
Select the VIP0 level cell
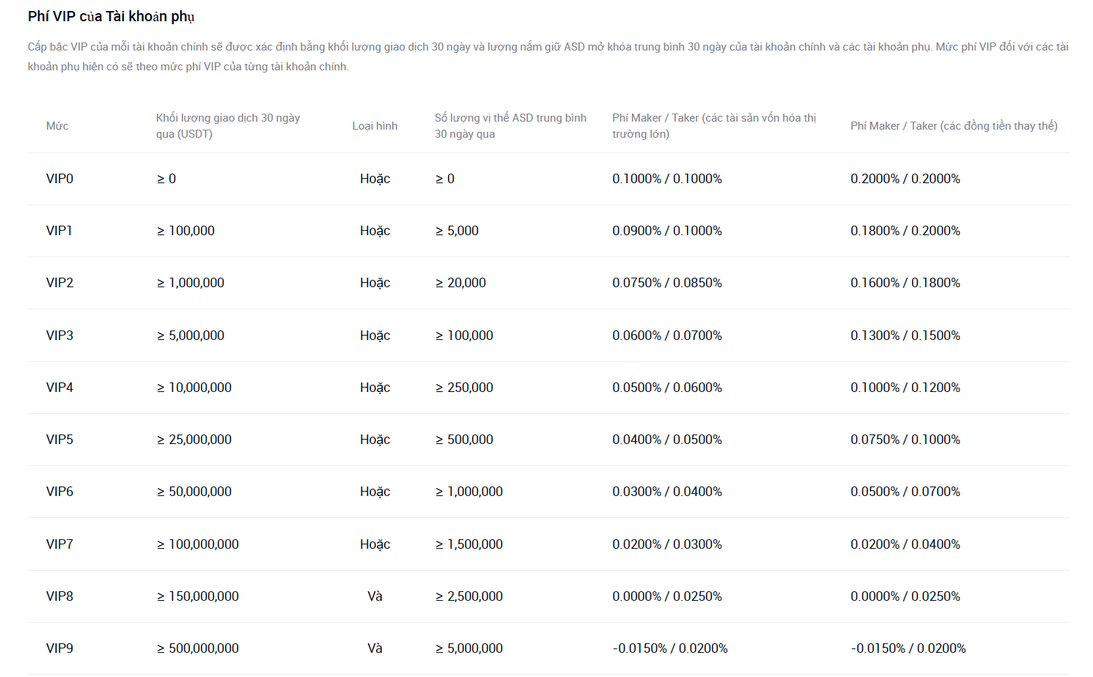(x=59, y=179)
